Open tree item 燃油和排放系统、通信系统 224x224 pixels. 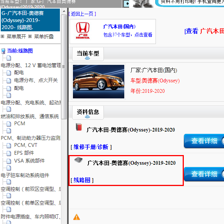point(30,116)
